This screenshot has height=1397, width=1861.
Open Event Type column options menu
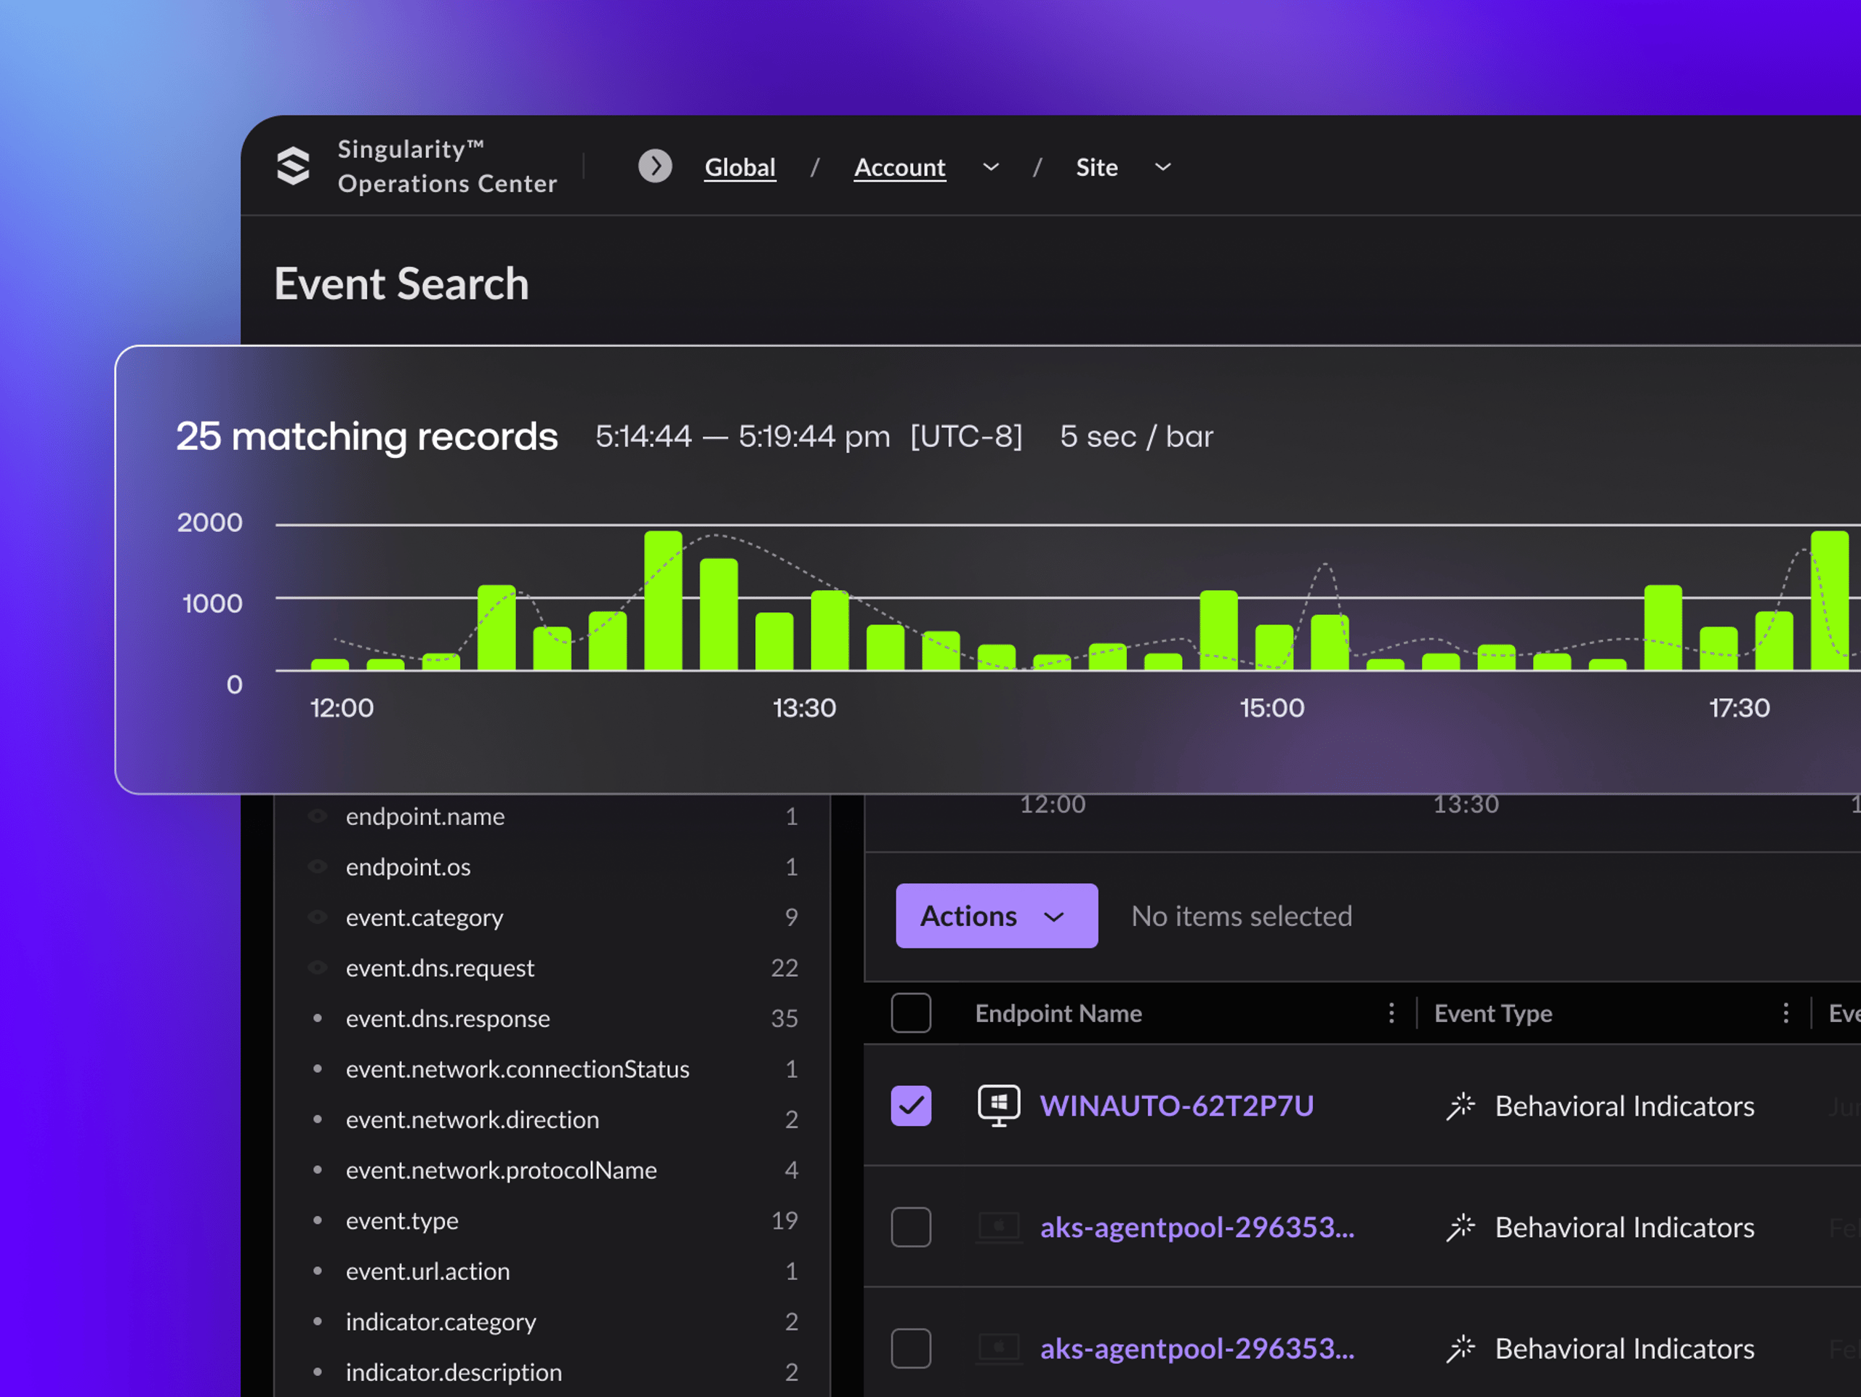click(x=1785, y=1012)
